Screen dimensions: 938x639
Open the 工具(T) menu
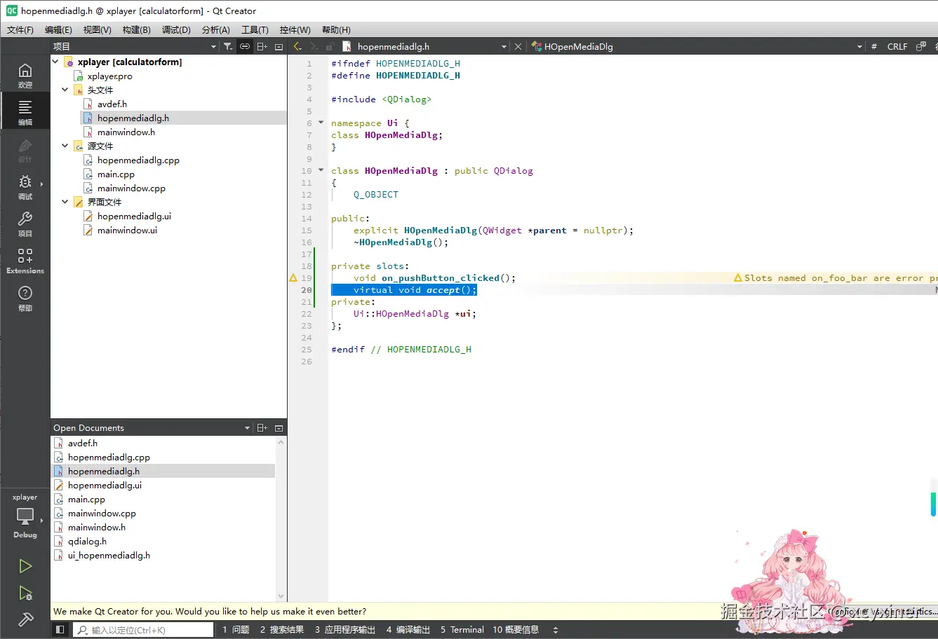255,29
